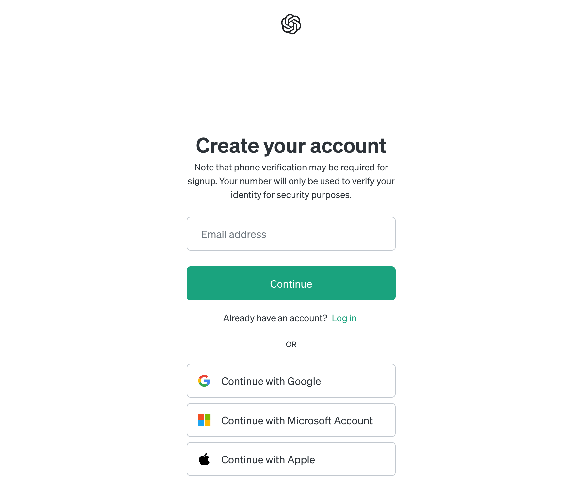Click the four-square Microsoft logo

tap(204, 420)
